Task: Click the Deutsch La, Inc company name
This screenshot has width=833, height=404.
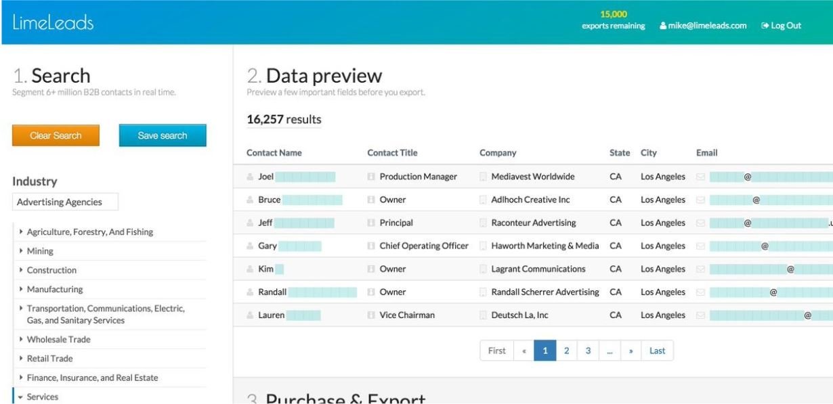Action: (520, 315)
